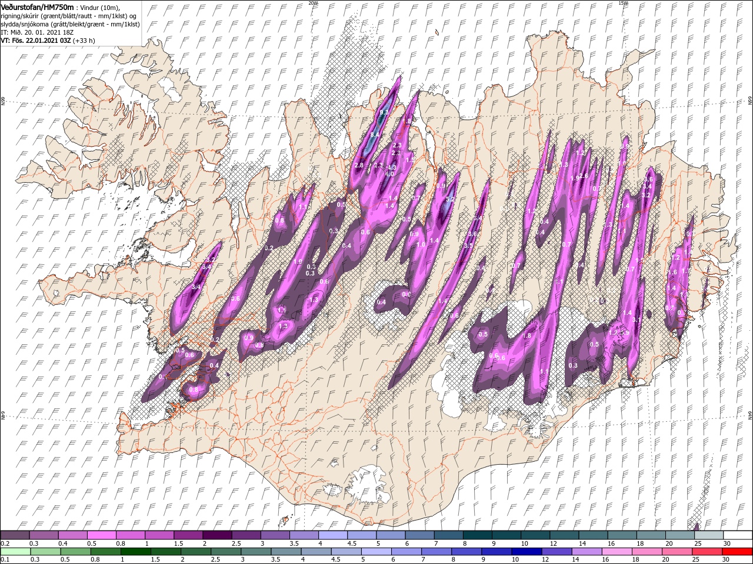Click the light lavender swatch between 4 and 4.5 in the upper legend row
The width and height of the screenshot is (753, 564).
[x=333, y=535]
